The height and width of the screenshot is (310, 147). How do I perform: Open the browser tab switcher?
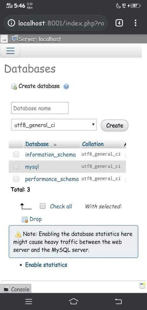[119, 23]
